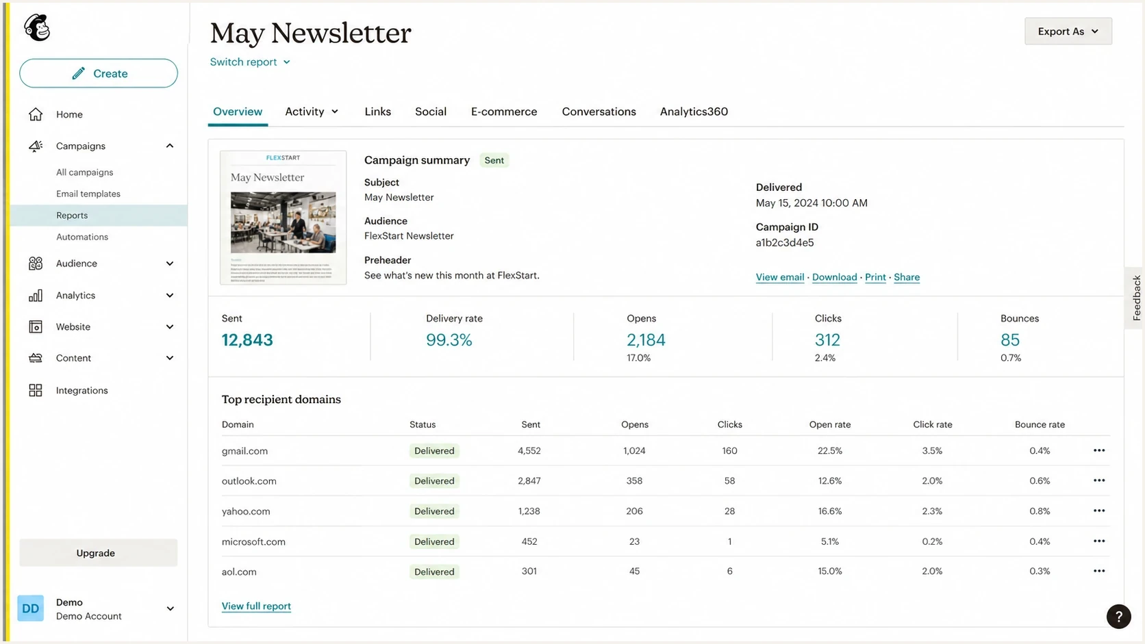
Task: Switch to the E-commerce tab
Action: pos(504,112)
